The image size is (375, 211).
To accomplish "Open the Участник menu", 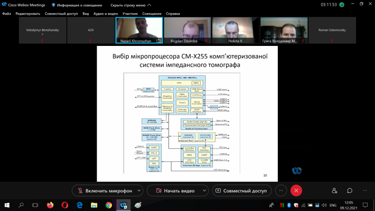I will (x=130, y=14).
